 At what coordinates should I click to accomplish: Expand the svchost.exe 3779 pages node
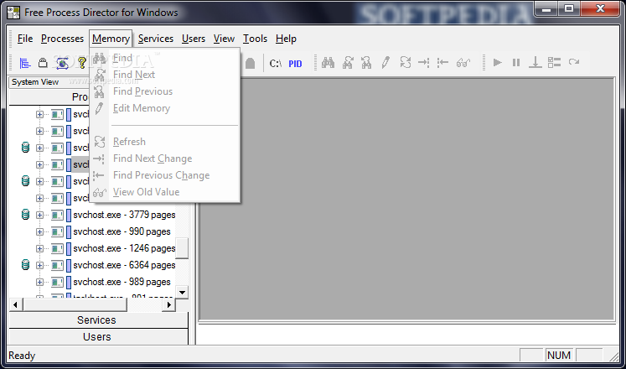coord(39,215)
